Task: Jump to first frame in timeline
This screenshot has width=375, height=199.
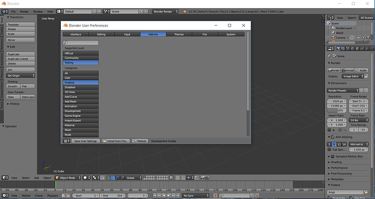Action: [x=154, y=195]
